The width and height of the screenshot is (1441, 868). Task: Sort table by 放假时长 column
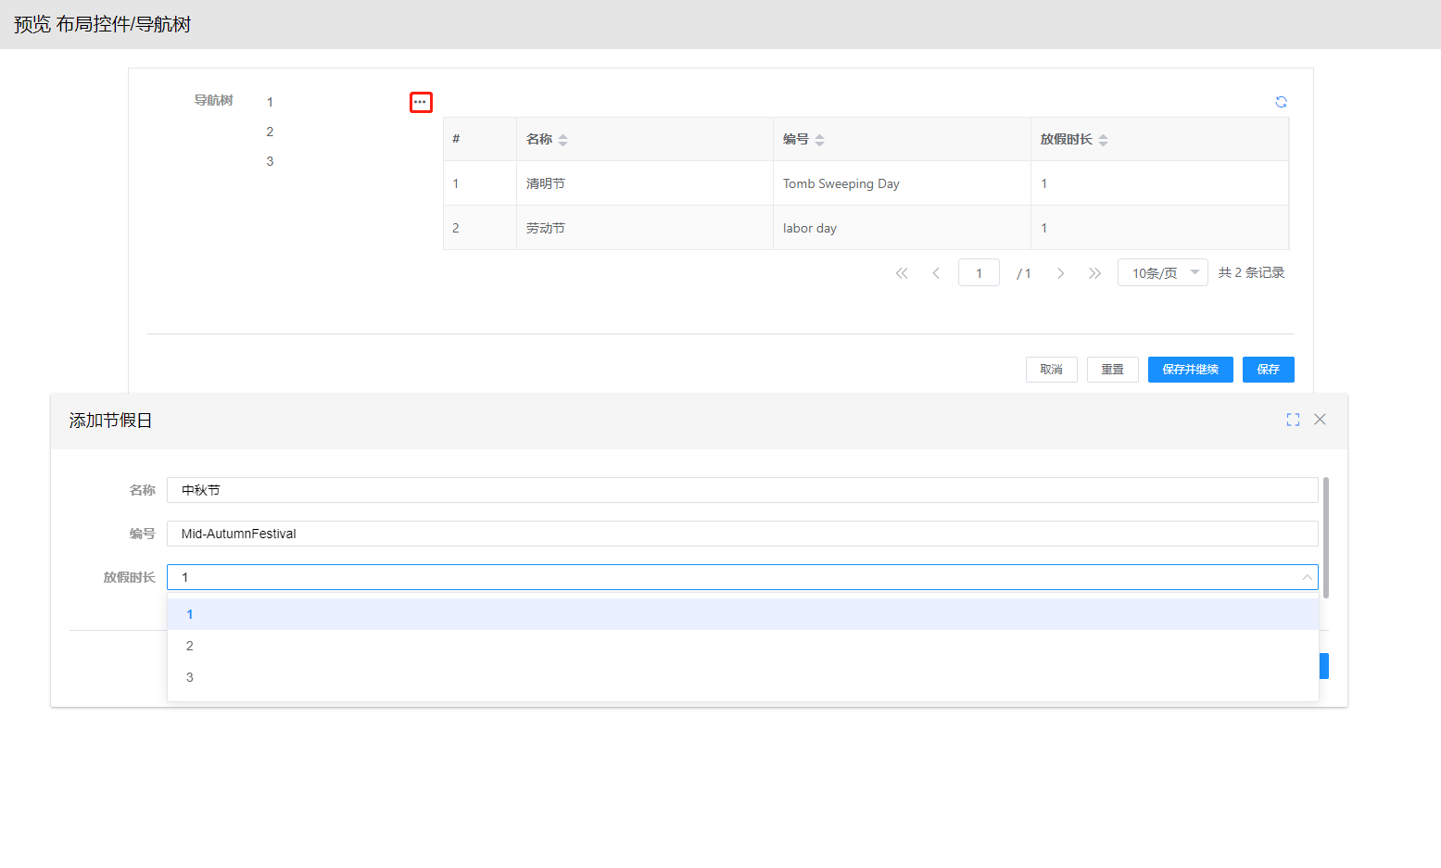[x=1103, y=140]
